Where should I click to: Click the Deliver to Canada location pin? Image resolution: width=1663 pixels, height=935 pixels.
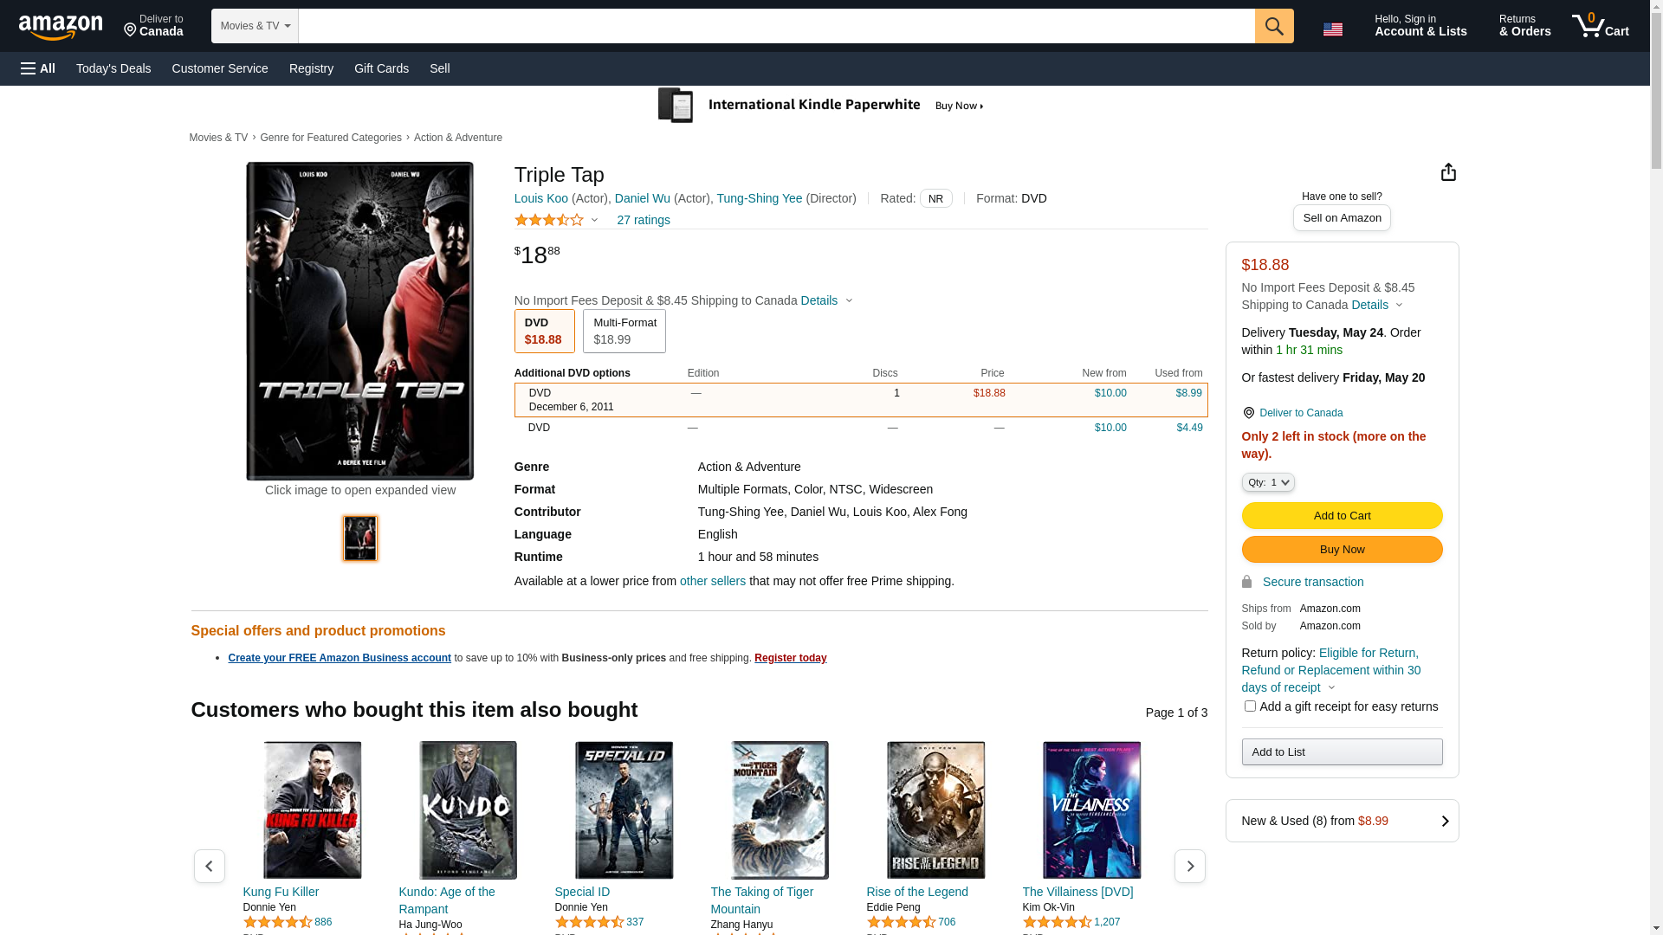click(1248, 413)
